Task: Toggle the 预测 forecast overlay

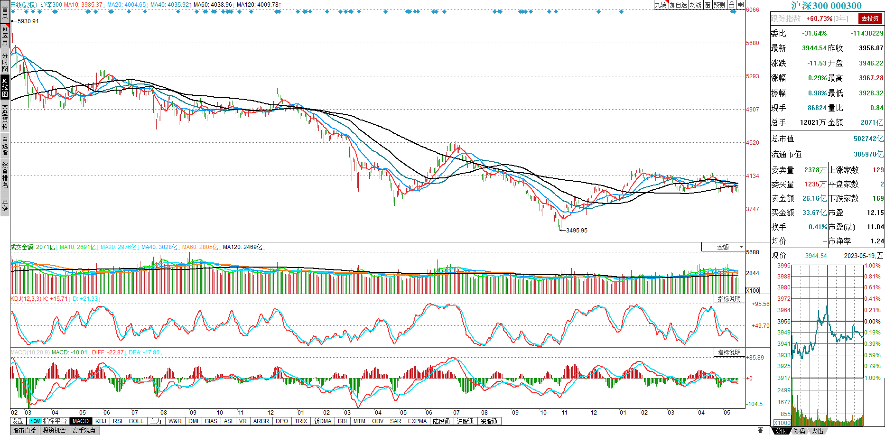Action: [x=719, y=5]
